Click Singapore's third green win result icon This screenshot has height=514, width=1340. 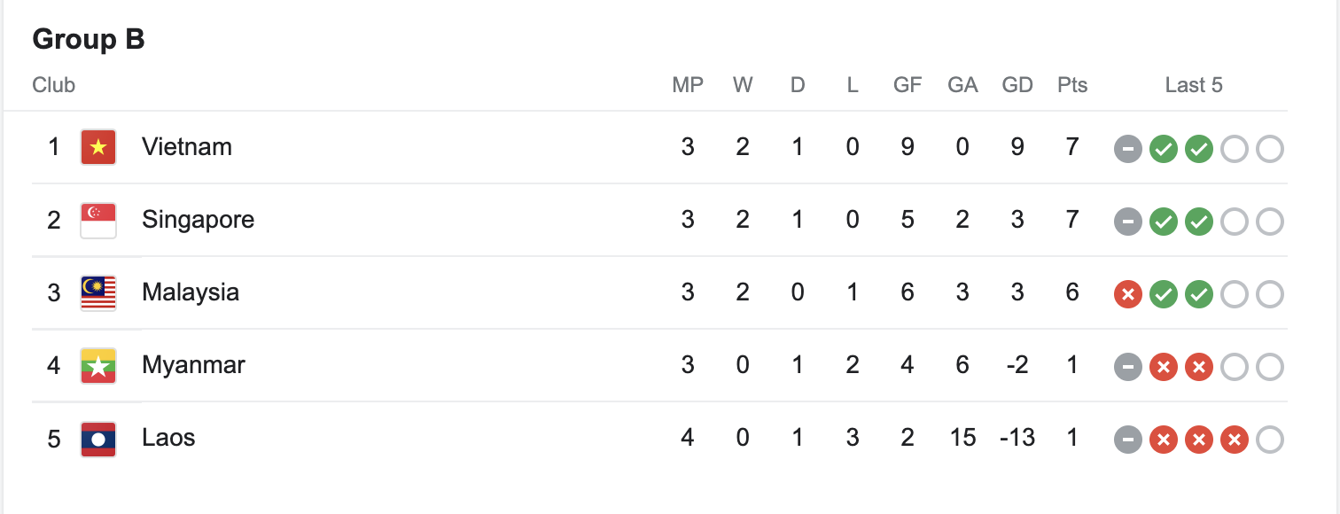[x=1199, y=222]
